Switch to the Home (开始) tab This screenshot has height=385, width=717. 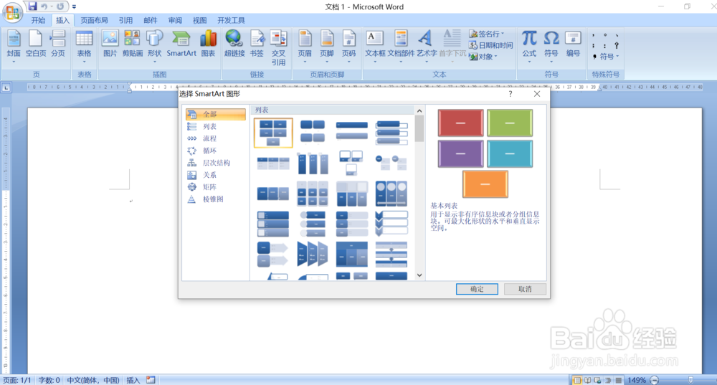point(39,20)
